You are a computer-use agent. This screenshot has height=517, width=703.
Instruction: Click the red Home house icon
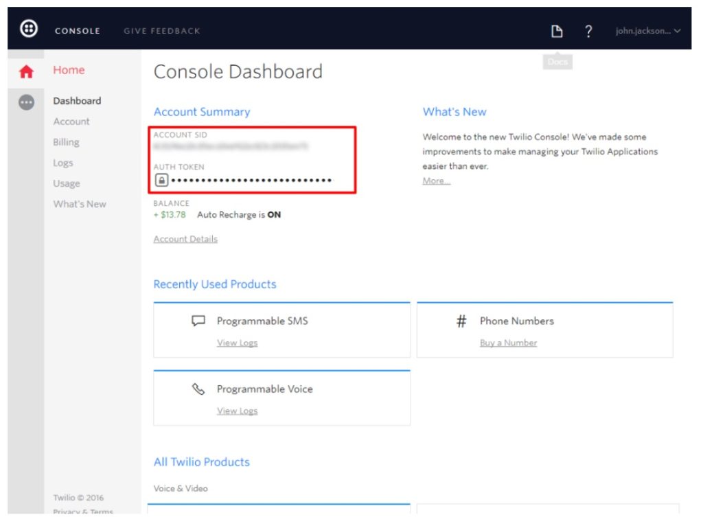[x=27, y=71]
